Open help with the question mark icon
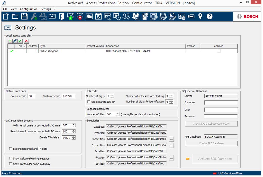This screenshot has width=263, height=177. (x=210, y=16)
